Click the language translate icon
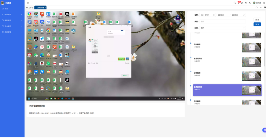The height and width of the screenshot is (138, 267). click(x=249, y=3)
